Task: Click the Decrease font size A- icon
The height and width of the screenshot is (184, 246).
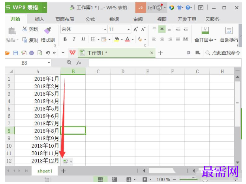Action: coord(143,29)
